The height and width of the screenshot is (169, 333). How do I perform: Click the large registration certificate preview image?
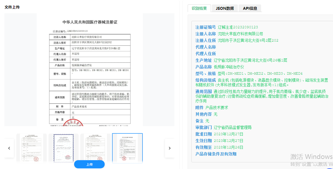pyautogui.click(x=90, y=70)
